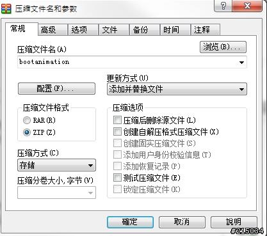Click the WinRAR icon in title bar
This screenshot has height=236, width=267.
(x=6, y=9)
